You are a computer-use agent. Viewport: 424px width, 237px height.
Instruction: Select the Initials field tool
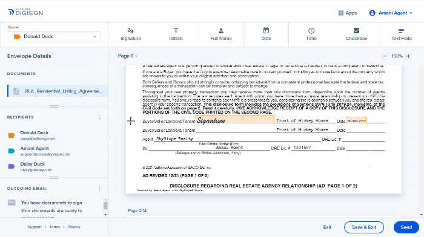[176, 34]
